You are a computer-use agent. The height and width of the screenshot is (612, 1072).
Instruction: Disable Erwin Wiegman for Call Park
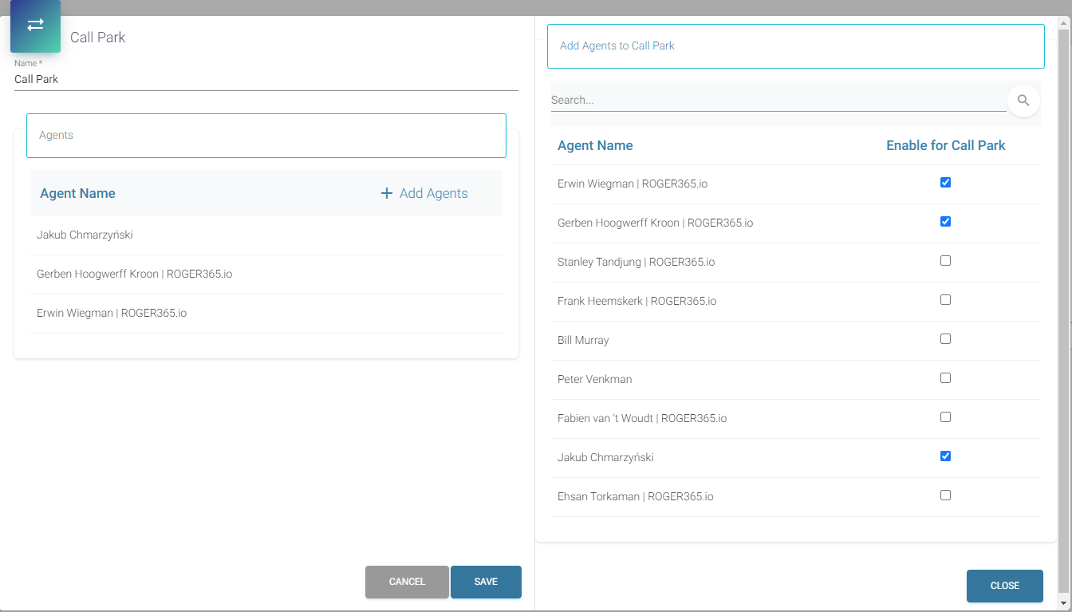[945, 182]
